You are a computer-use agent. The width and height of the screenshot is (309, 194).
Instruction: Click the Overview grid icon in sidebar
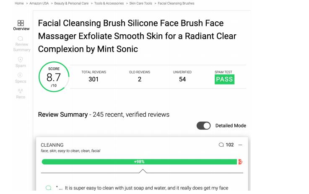[21, 23]
